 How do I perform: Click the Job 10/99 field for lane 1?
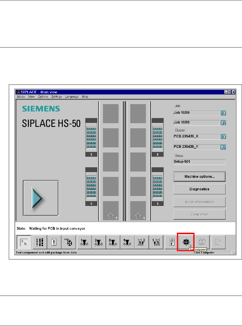point(197,113)
